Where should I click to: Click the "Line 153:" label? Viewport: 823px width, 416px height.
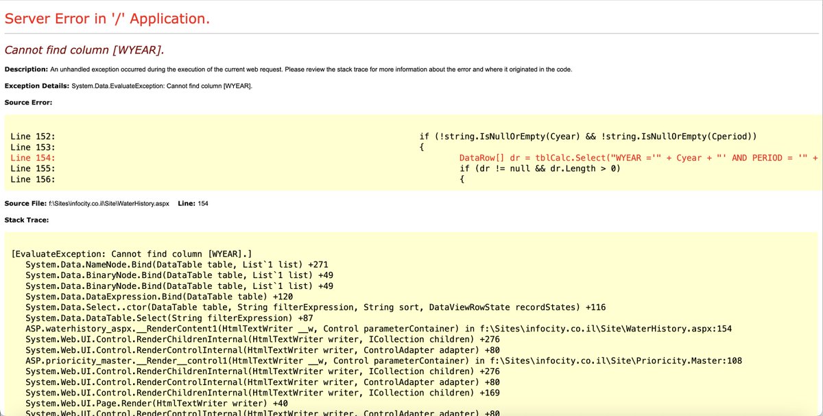point(33,147)
